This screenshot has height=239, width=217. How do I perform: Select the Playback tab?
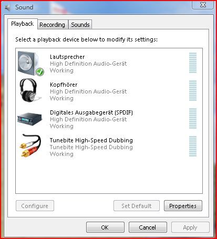(23, 24)
